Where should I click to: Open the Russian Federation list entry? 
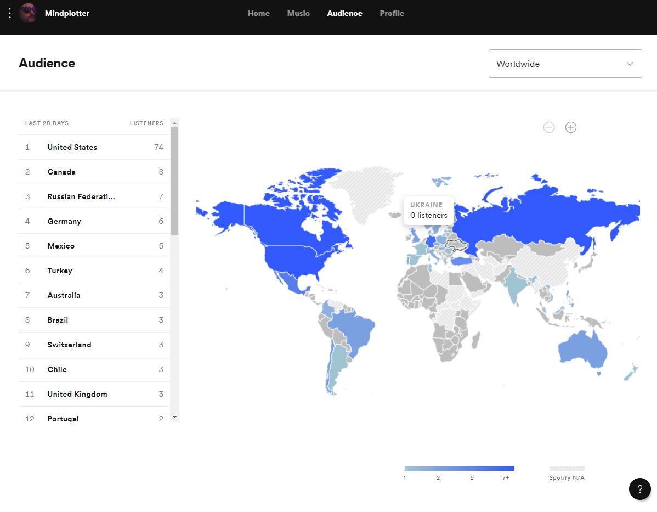[81, 196]
